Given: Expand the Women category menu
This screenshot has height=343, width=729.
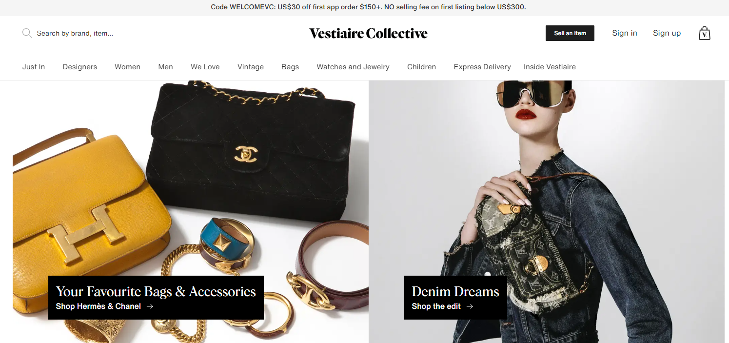Looking at the screenshot, I should click(127, 67).
